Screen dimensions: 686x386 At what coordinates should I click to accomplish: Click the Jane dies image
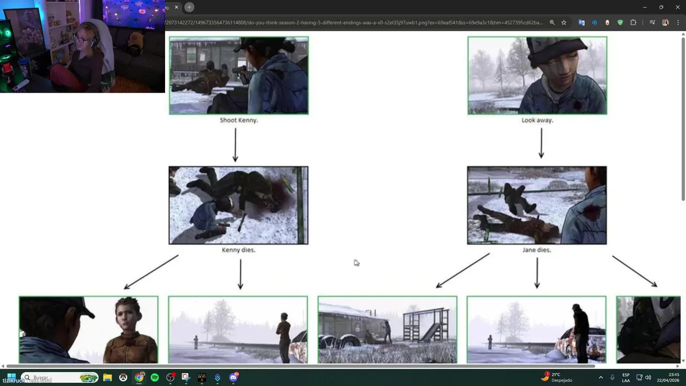[537, 205]
